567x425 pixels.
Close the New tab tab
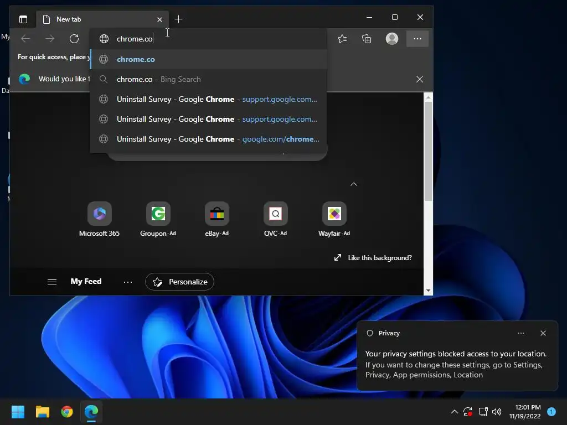pyautogui.click(x=159, y=19)
